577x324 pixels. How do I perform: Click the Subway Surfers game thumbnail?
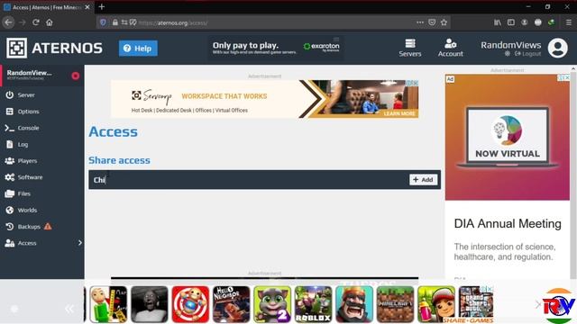pos(436,304)
